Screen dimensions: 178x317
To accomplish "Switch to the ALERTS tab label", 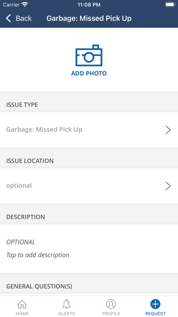I will click(x=67, y=313).
